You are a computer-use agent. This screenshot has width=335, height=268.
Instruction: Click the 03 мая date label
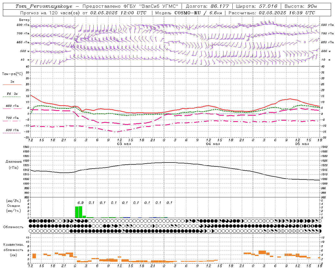coord(124,144)
